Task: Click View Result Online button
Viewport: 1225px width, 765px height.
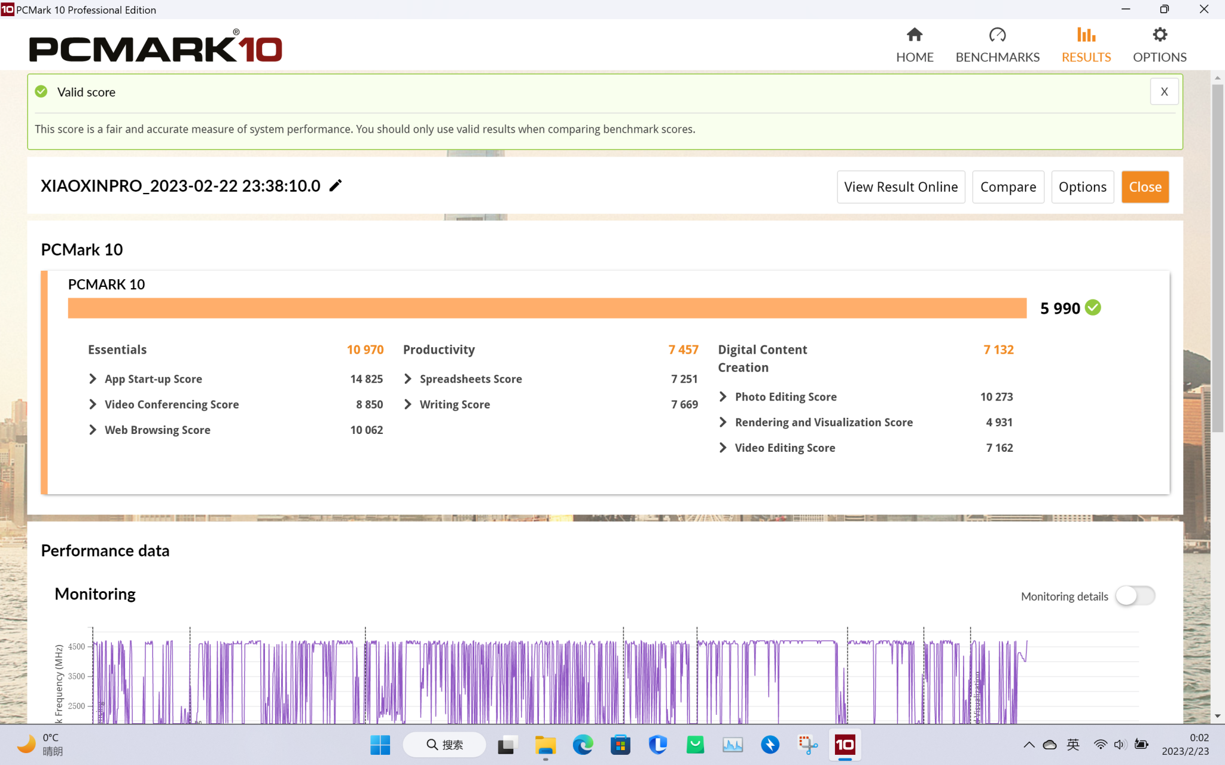Action: [x=900, y=187]
